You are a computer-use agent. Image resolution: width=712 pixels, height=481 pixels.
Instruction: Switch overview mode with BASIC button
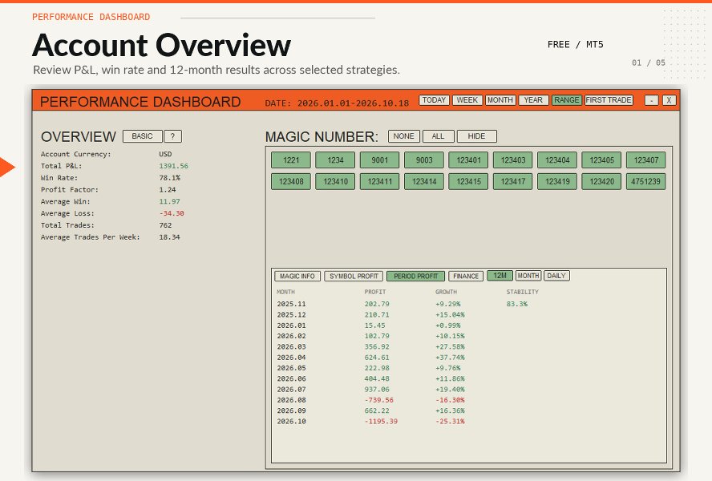[x=142, y=136]
